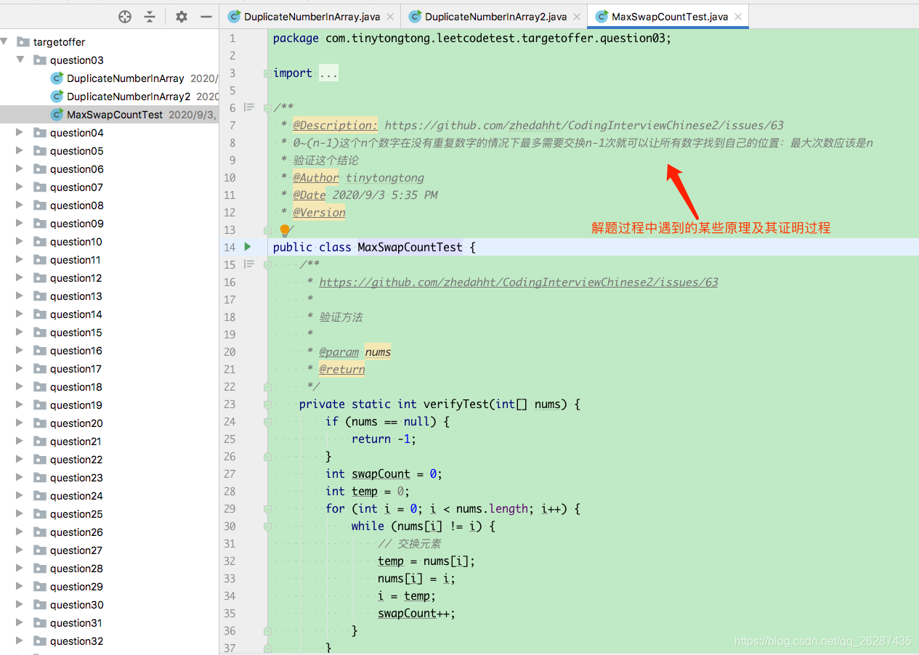
Task: Select the question14 folder
Action: pos(76,314)
